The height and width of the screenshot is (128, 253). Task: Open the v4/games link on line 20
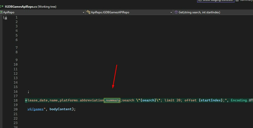[35, 109]
